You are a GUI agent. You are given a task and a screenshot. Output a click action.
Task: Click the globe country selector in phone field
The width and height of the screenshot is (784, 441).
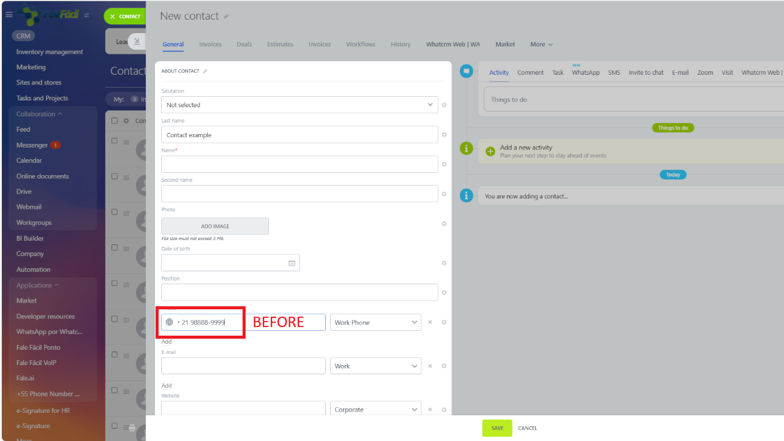pyautogui.click(x=170, y=322)
